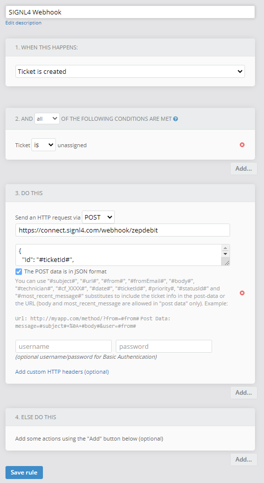Toggle 'The POST data is in JSON format' checkbox
264x483 pixels.
coord(19,271)
